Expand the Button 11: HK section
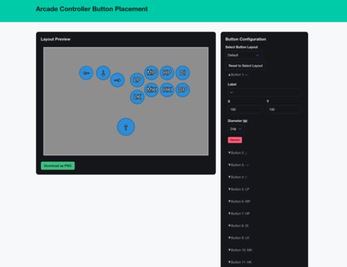This screenshot has width=347, height=267. click(240, 262)
